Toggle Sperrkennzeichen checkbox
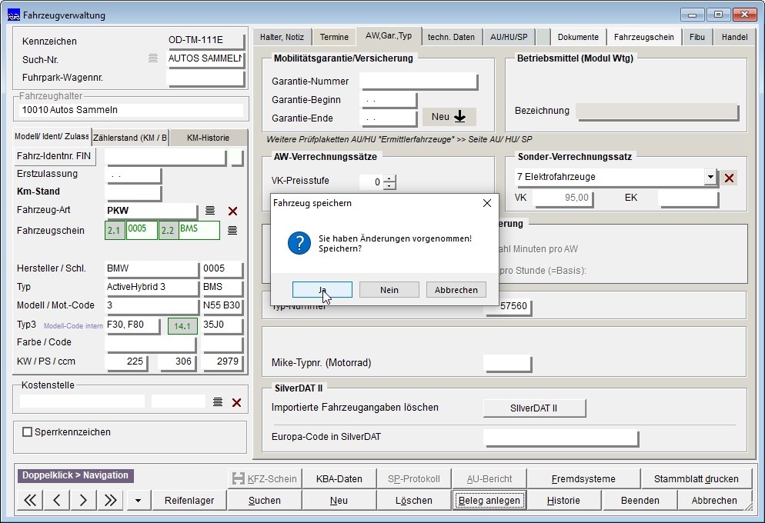765x523 pixels. (28, 431)
